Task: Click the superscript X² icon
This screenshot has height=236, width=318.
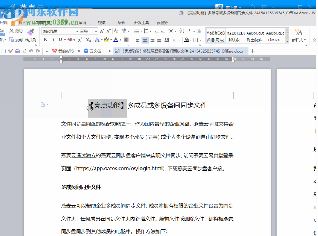Action: tap(80, 40)
